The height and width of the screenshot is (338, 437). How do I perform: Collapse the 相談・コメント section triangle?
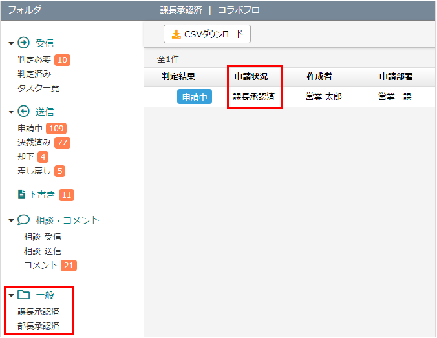[11, 220]
